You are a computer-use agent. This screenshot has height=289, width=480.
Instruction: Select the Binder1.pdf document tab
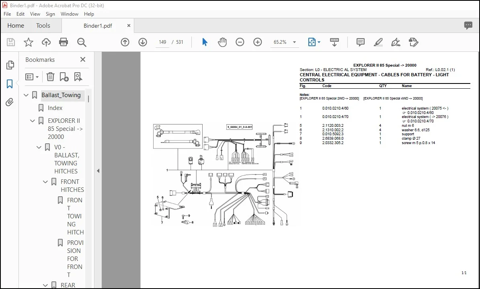98,26
